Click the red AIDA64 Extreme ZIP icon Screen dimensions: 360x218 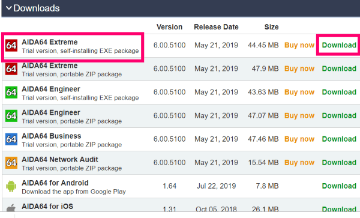(11, 69)
